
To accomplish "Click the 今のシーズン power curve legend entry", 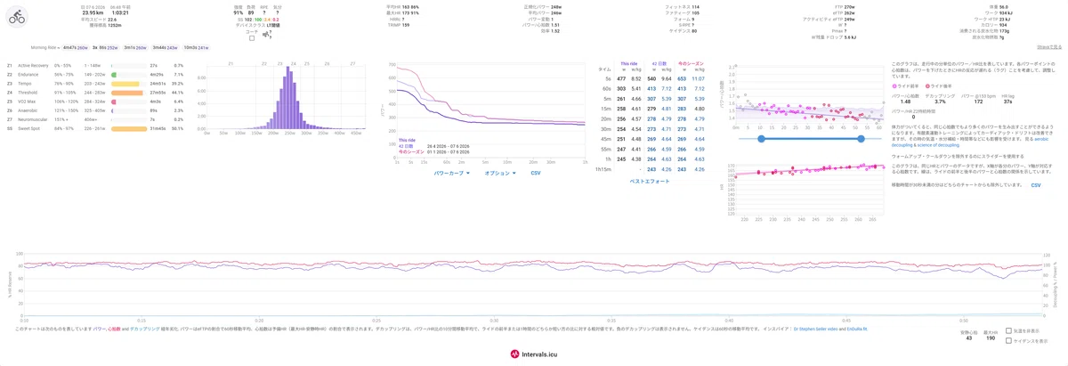I will pyautogui.click(x=411, y=151).
